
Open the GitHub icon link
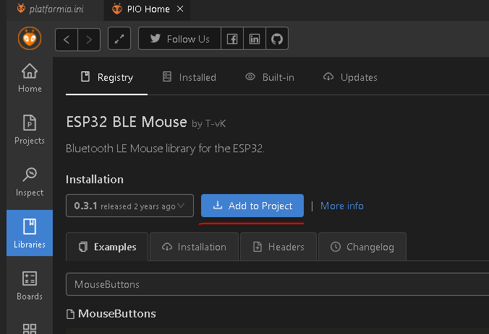click(277, 38)
